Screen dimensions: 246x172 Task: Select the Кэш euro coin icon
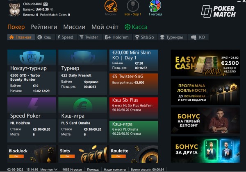point(39,37)
